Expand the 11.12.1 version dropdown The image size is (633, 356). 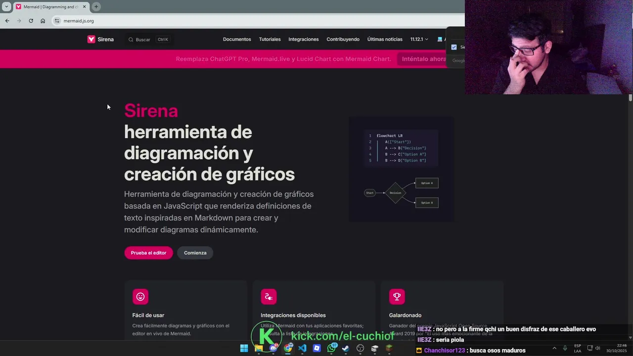tap(419, 40)
